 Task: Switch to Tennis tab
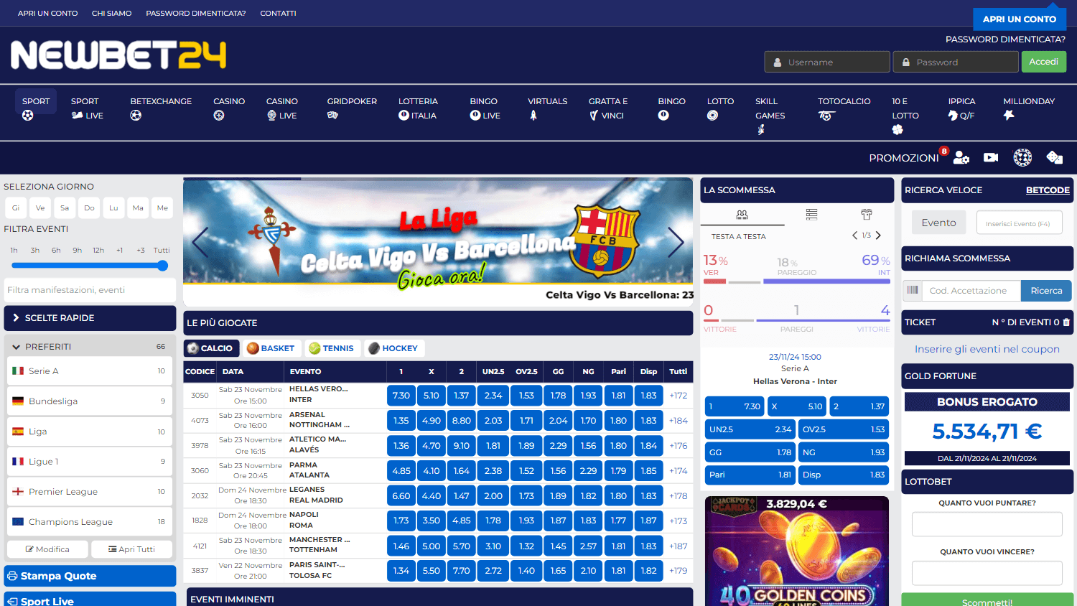pos(331,348)
